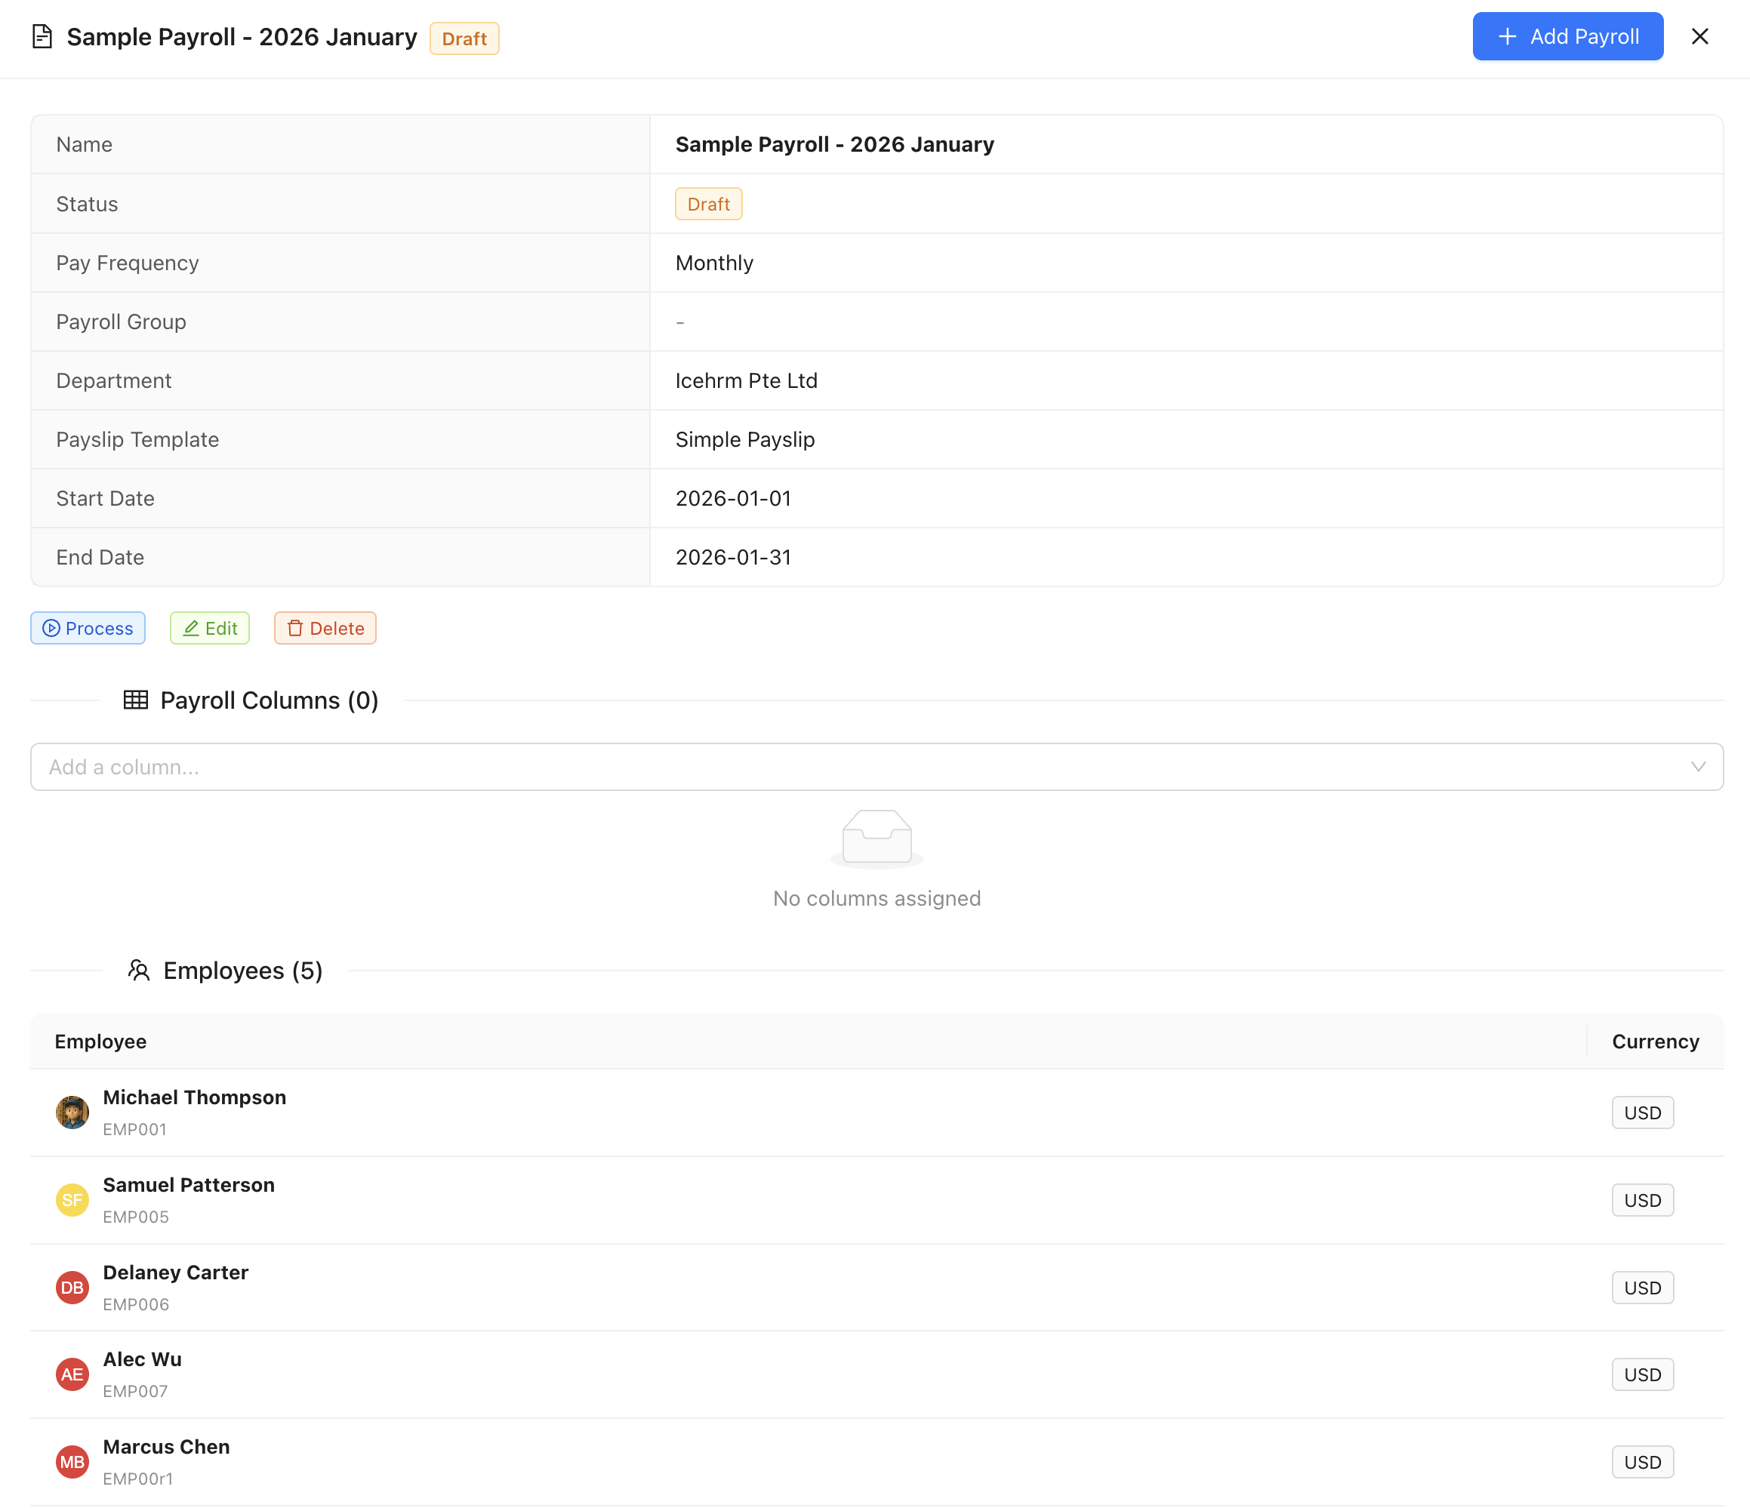Click the Employee column header
1750x1508 pixels.
click(100, 1041)
